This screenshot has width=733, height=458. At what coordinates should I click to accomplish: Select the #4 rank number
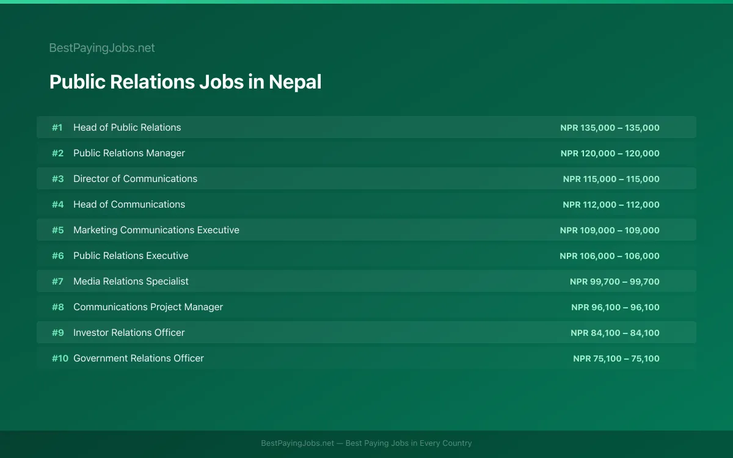57,205
